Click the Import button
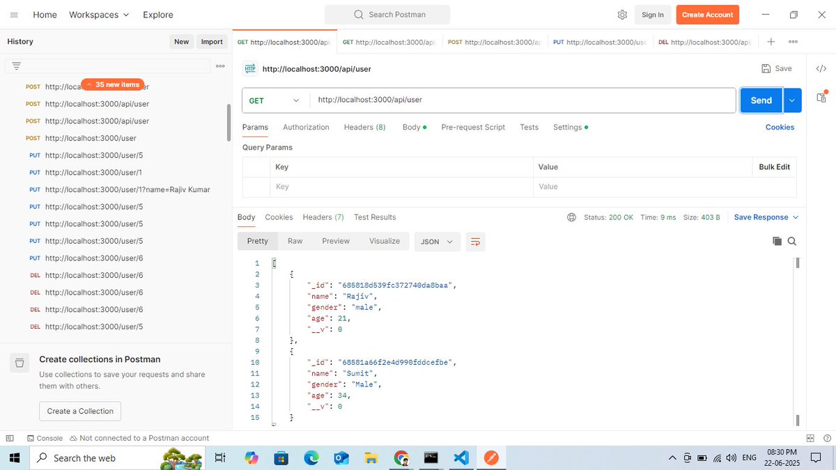This screenshot has height=470, width=836. click(x=212, y=42)
